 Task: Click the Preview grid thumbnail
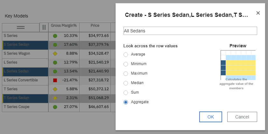click(238, 65)
